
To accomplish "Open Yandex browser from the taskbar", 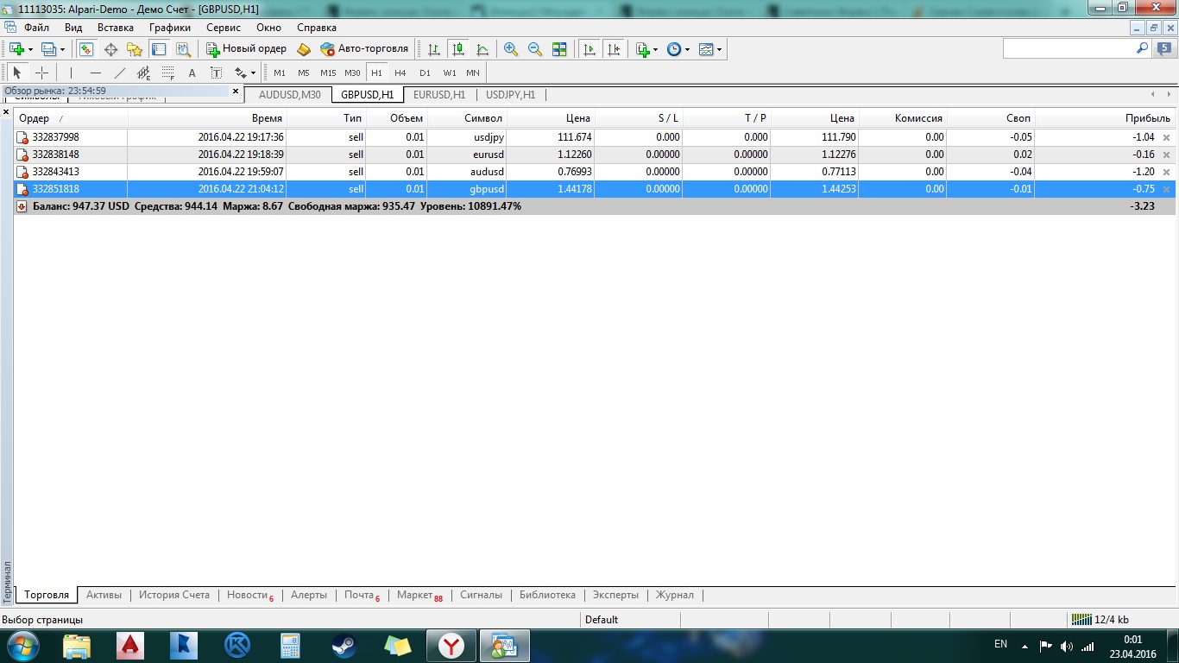I will pyautogui.click(x=451, y=646).
